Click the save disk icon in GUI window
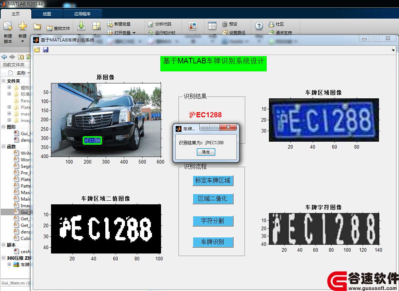The height and width of the screenshot is (291, 399). [46, 50]
